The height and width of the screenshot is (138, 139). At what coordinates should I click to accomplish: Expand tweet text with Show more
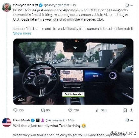[x=22, y=33]
